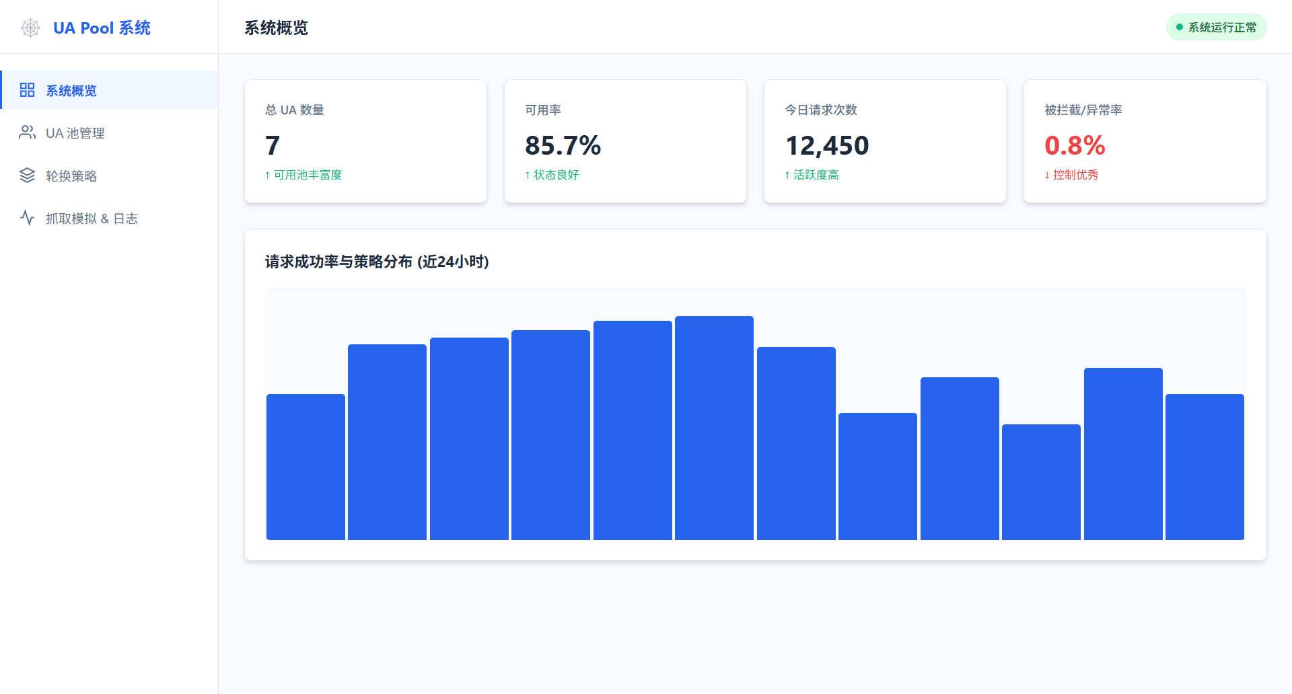Open 抓取模拟 & 日志 page
The height and width of the screenshot is (694, 1292).
pos(110,218)
